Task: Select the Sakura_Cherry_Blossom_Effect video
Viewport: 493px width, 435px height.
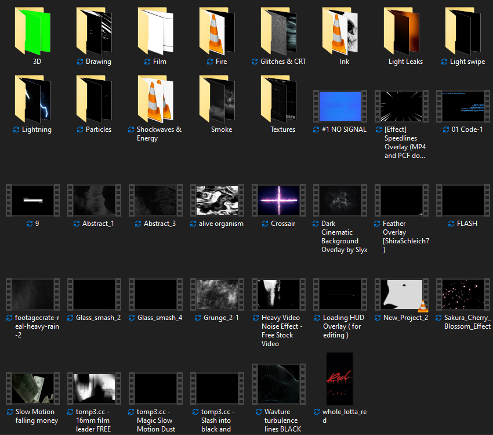Action: (463, 294)
